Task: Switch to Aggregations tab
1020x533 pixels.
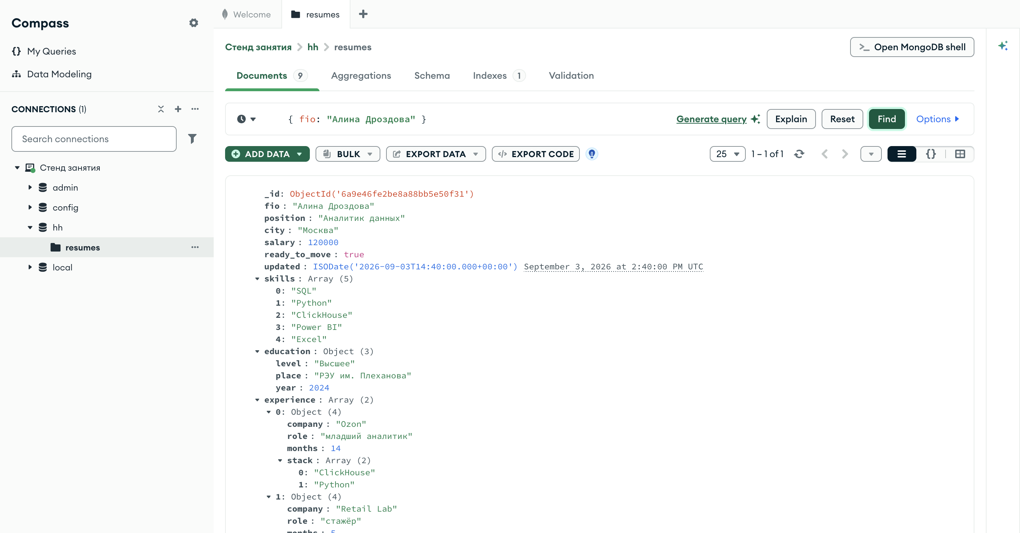Action: coord(361,76)
